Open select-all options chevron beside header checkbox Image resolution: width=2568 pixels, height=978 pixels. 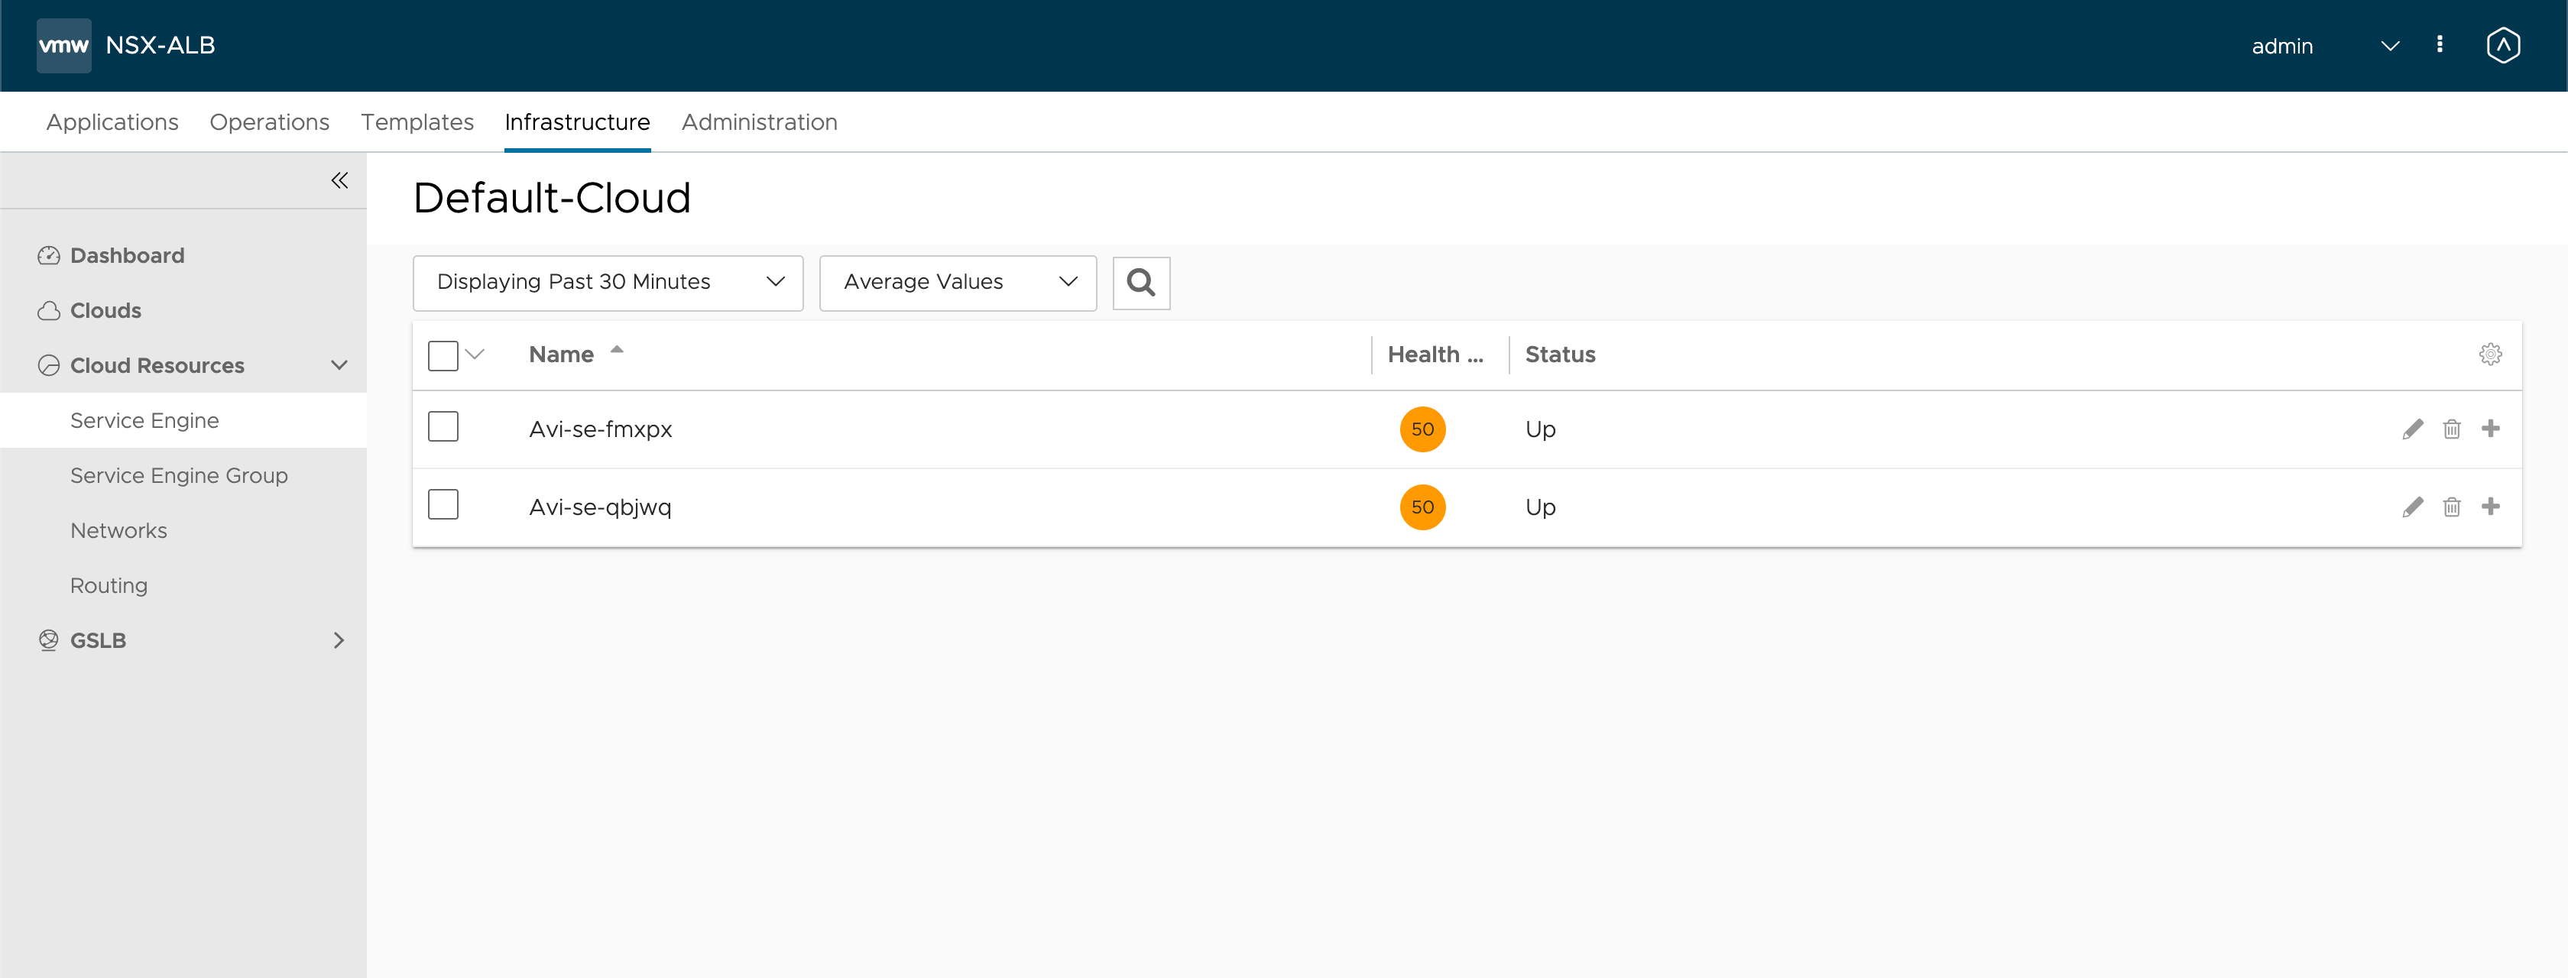(475, 354)
